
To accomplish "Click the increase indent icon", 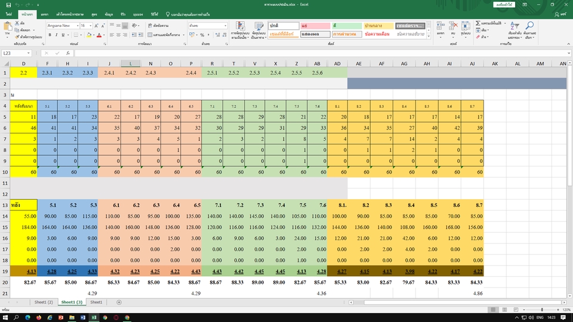I will click(x=141, y=35).
